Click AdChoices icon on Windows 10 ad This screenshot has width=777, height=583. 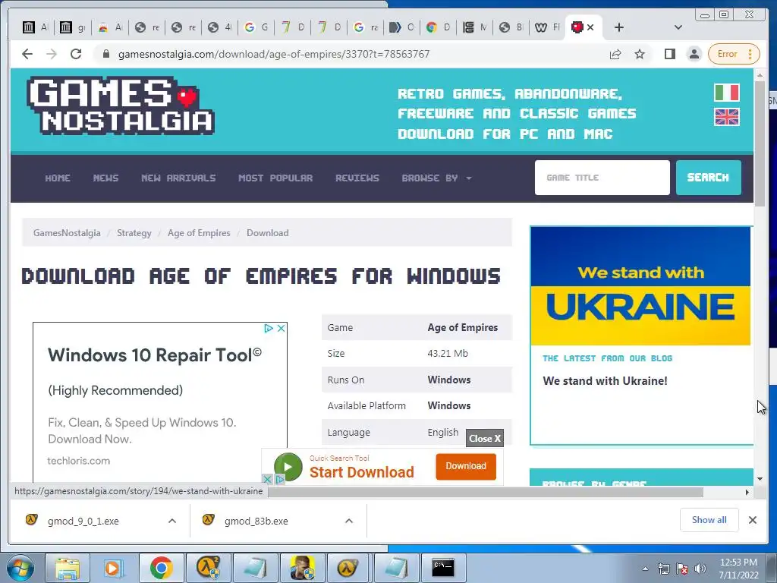pyautogui.click(x=269, y=328)
